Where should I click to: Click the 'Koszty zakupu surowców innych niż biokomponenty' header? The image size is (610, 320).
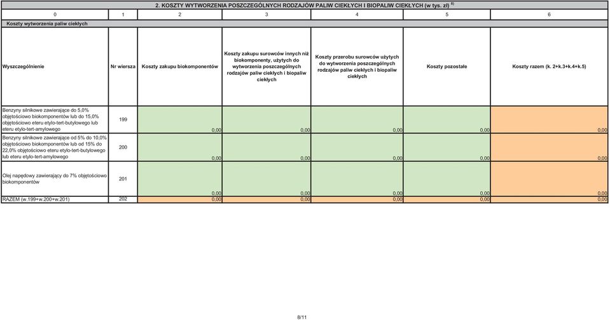coord(267,67)
